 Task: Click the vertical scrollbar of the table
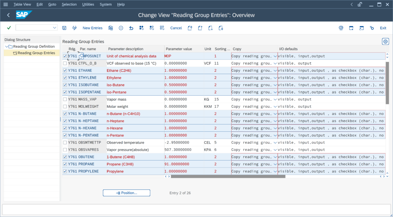point(387,83)
